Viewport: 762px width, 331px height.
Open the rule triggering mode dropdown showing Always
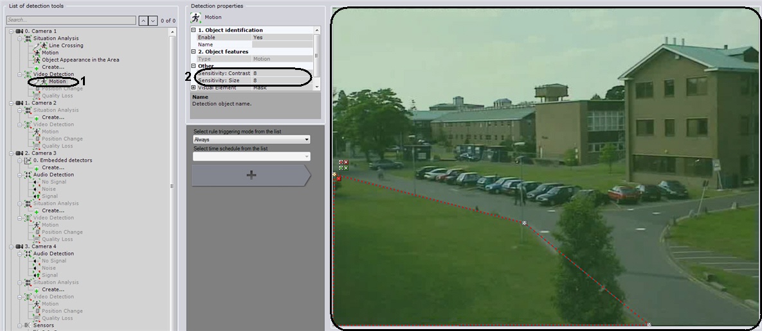coord(251,140)
